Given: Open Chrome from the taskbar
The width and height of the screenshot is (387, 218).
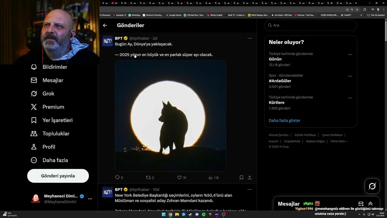Looking at the screenshot, I should [170, 214].
